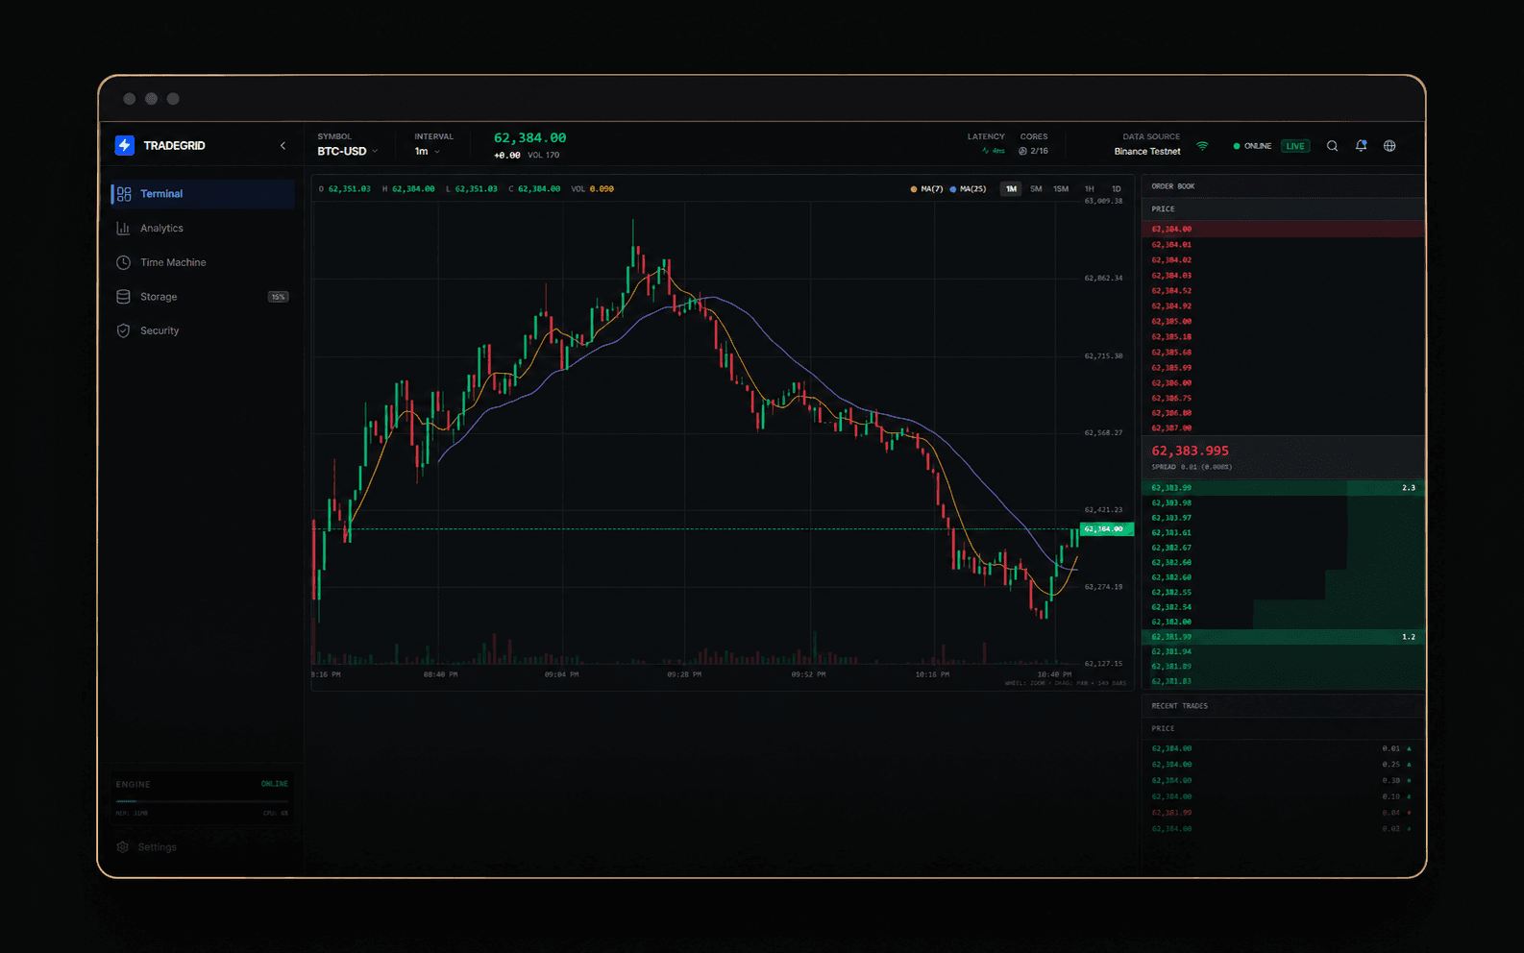This screenshot has height=953, width=1524.
Task: Collapse the sidebar with the chevron arrow
Action: (283, 146)
